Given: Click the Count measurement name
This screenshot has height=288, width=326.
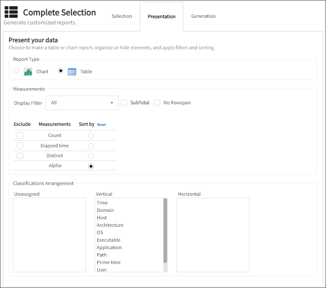Looking at the screenshot, I should point(55,135).
